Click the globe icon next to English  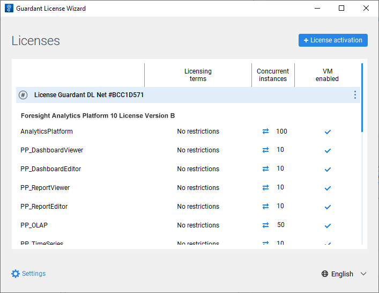325,274
